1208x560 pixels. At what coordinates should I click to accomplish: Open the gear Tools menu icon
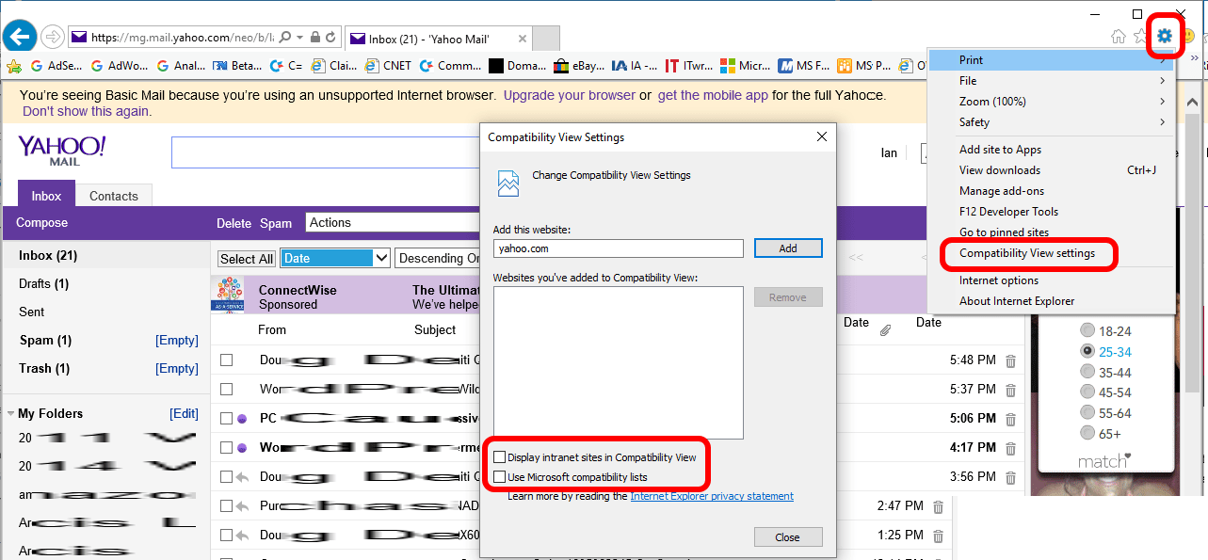1165,37
